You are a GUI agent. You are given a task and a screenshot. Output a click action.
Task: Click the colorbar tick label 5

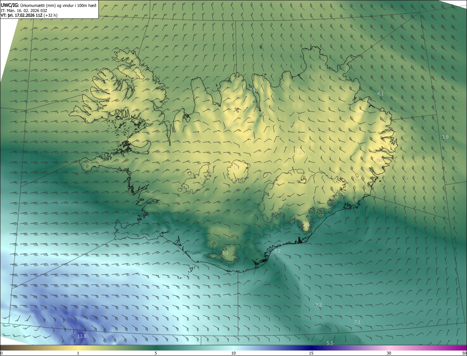(x=156, y=353)
